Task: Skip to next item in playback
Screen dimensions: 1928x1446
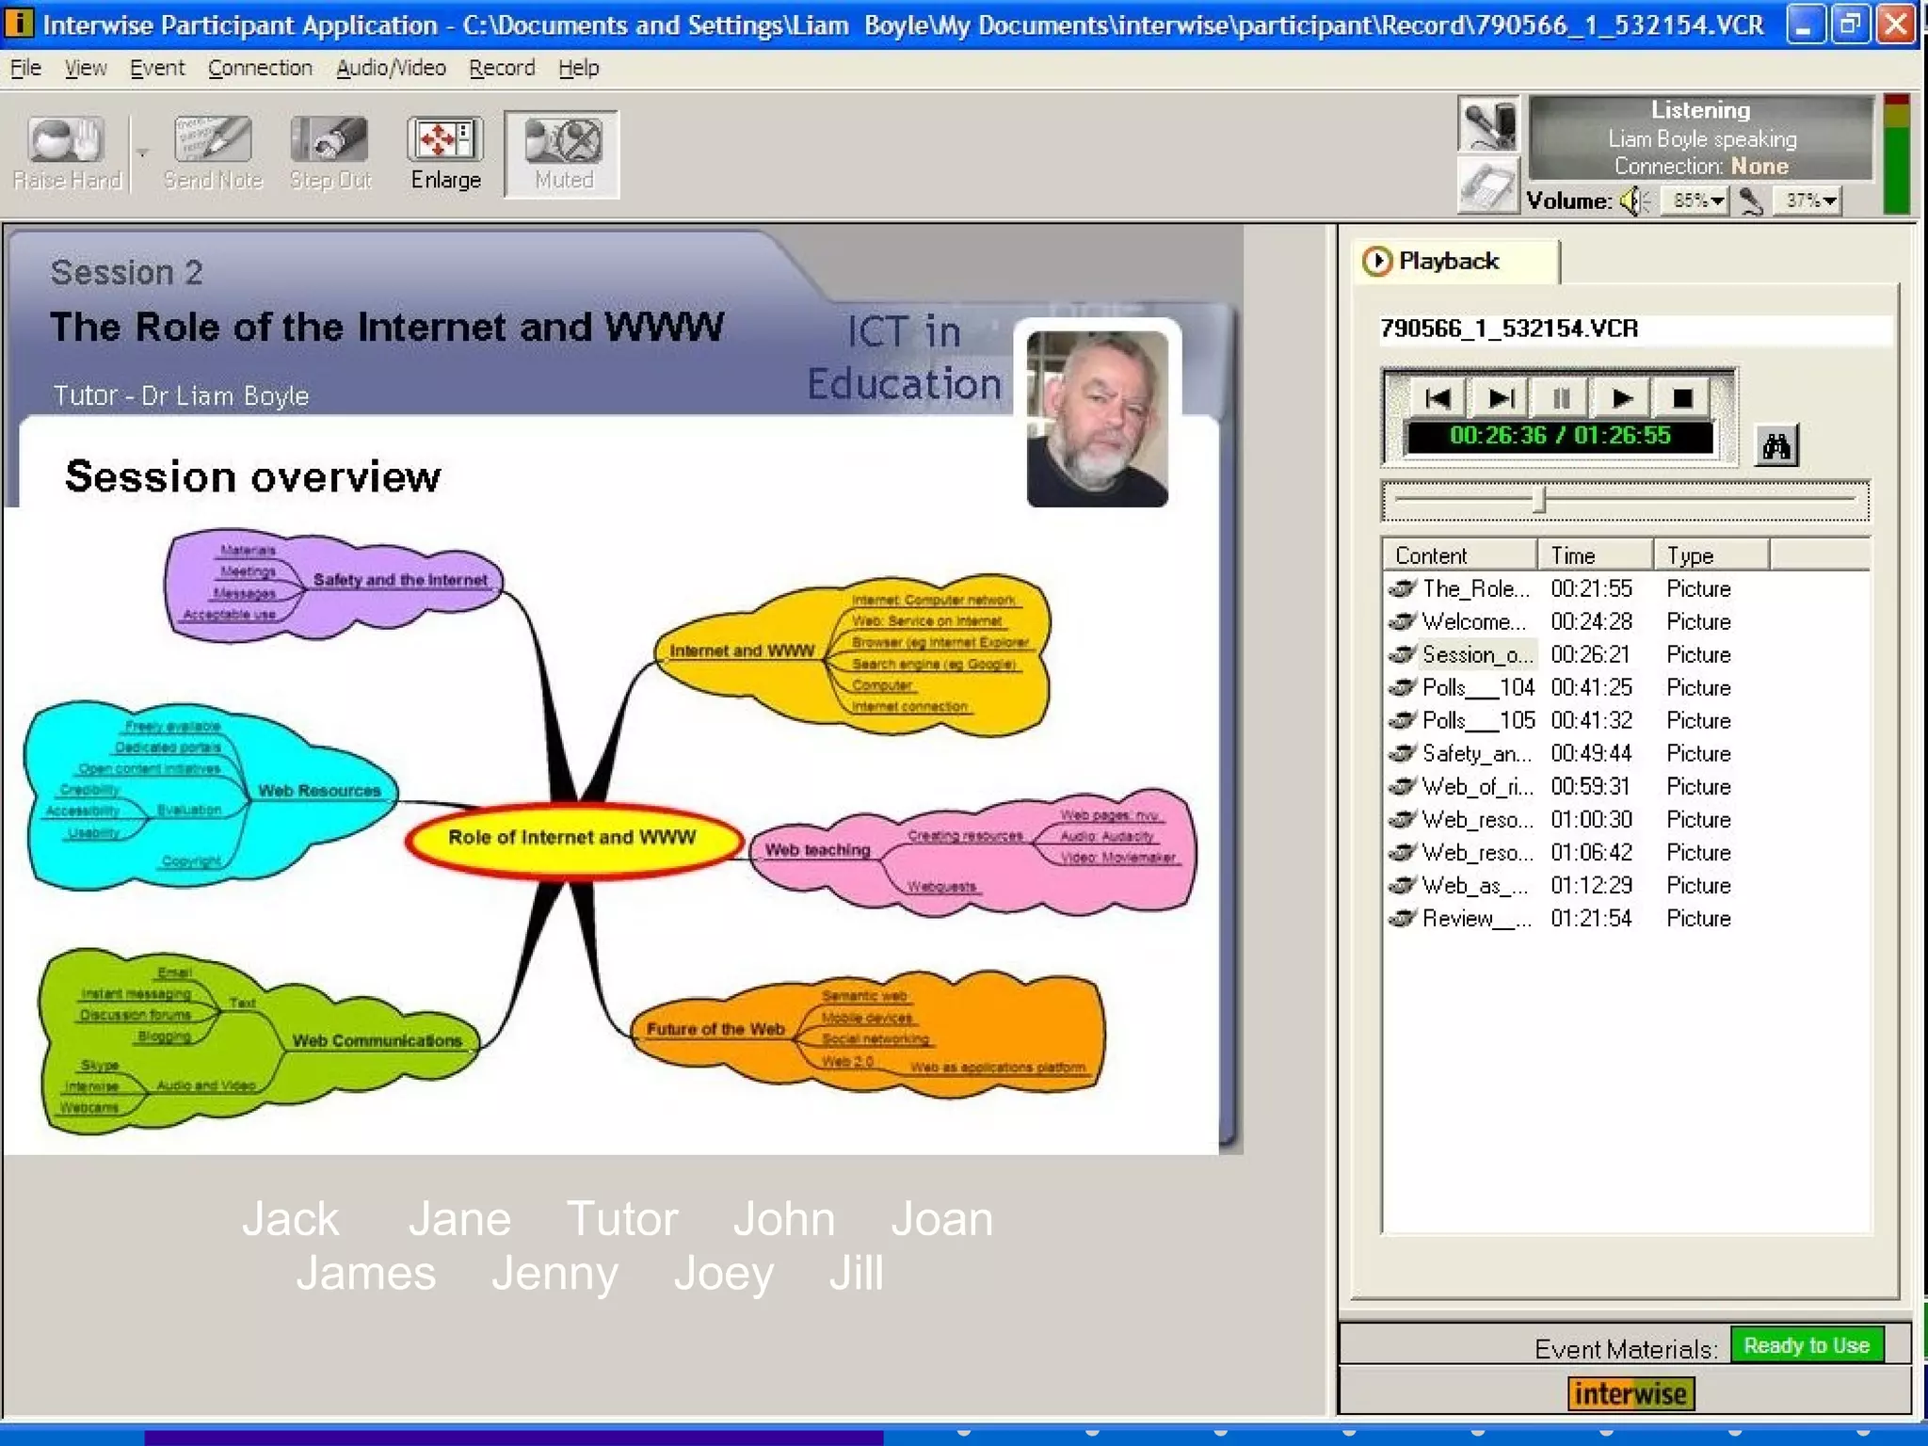Action: (1500, 398)
